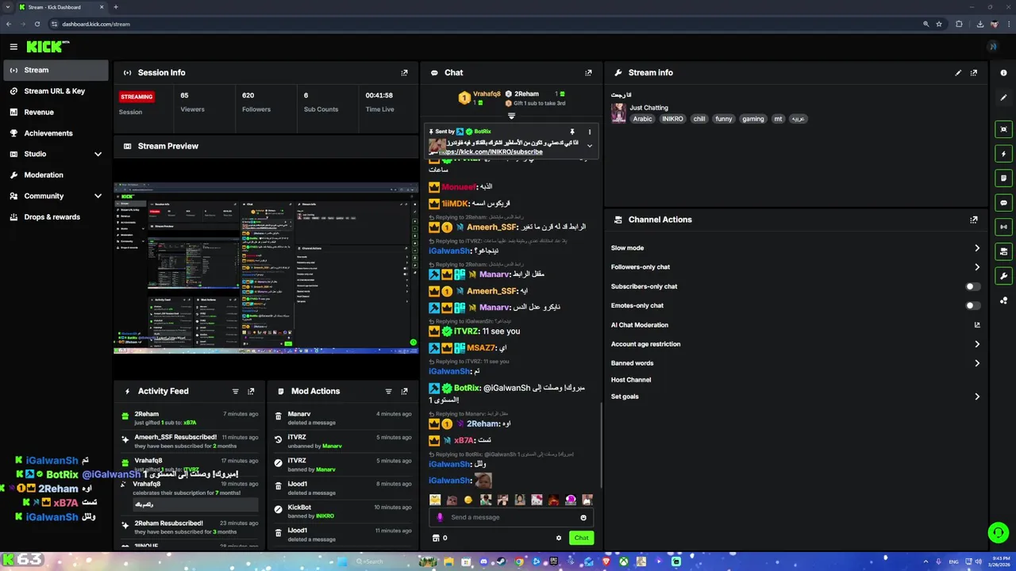Open Account age restriction options
Viewport: 1016px width, 571px height.
point(795,344)
